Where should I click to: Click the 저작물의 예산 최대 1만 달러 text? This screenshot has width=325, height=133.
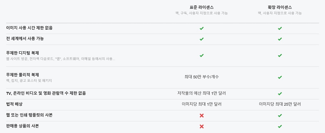point(201,93)
